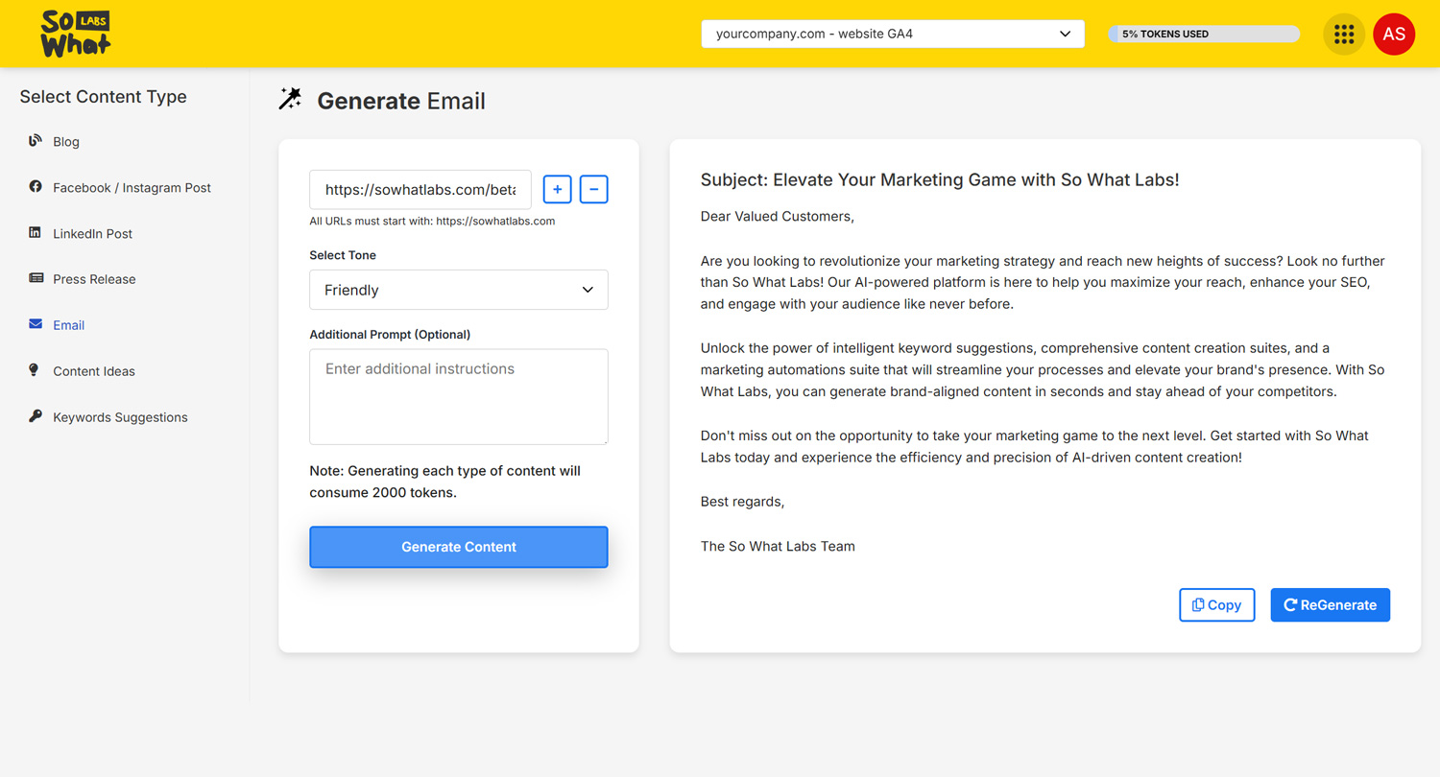1440x777 pixels.
Task: Select LinkedIn Post content type
Action: [x=92, y=234]
